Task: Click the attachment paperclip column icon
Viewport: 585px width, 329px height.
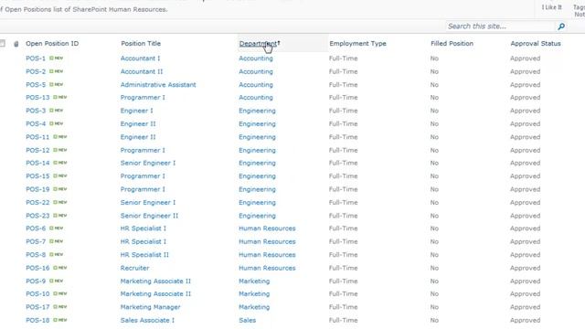Action: click(x=16, y=44)
